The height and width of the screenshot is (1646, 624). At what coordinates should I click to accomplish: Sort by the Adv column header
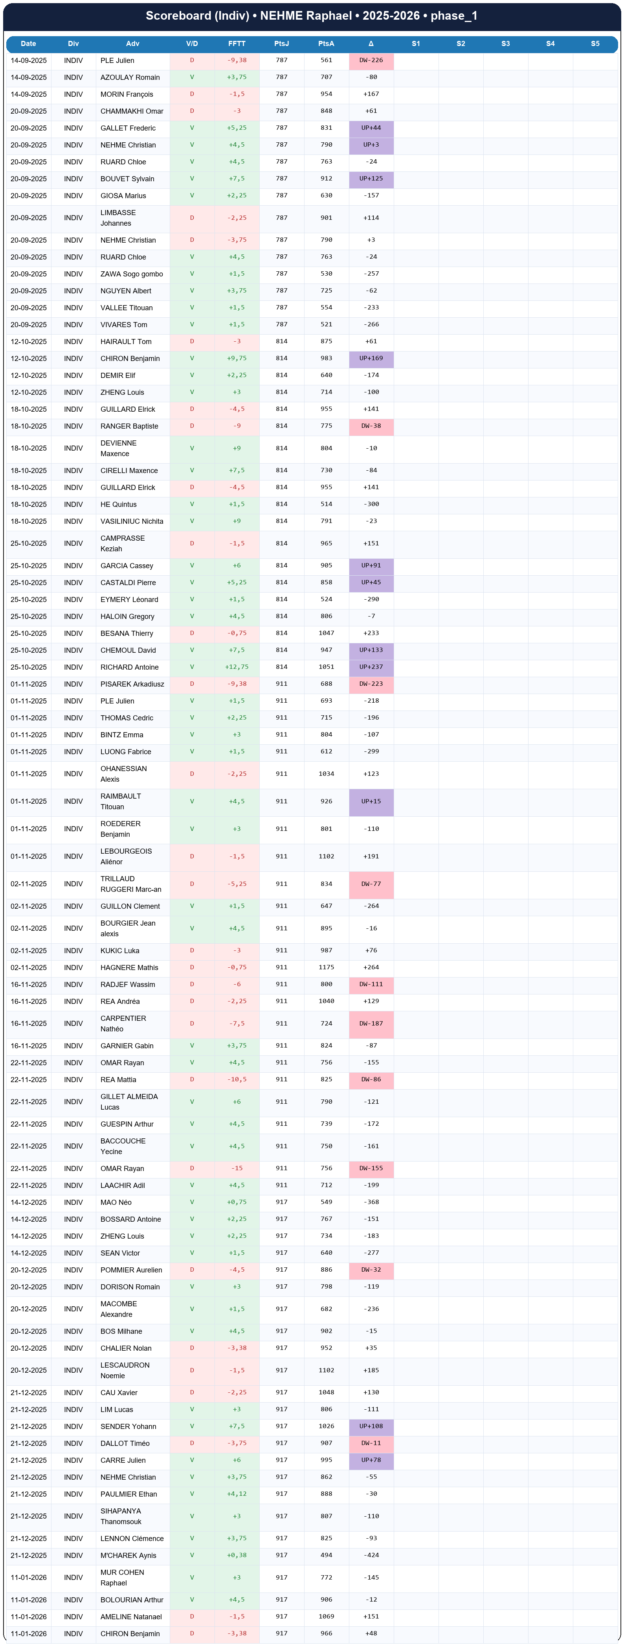coord(132,44)
